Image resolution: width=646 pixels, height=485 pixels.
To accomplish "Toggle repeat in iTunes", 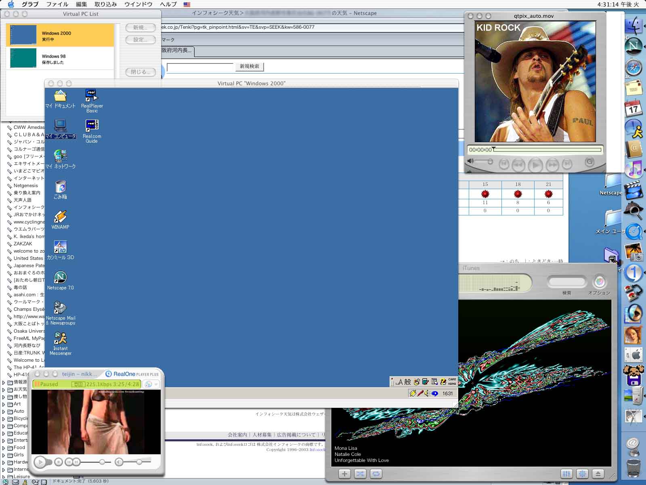I will click(376, 474).
